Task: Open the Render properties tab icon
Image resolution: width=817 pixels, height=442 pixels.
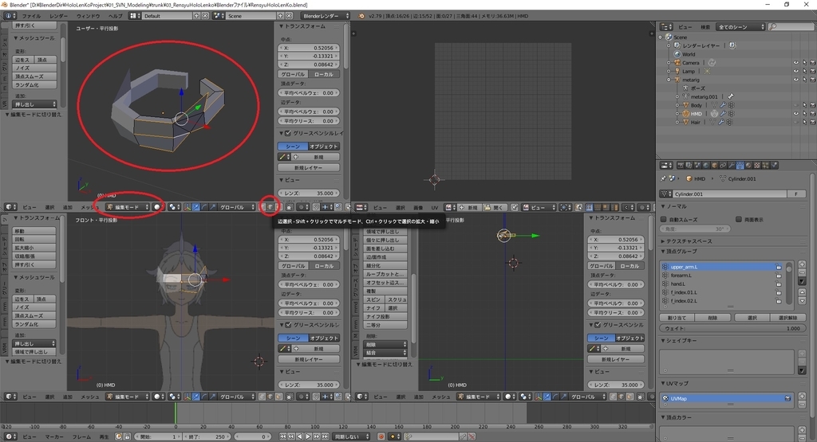Action: (681, 166)
